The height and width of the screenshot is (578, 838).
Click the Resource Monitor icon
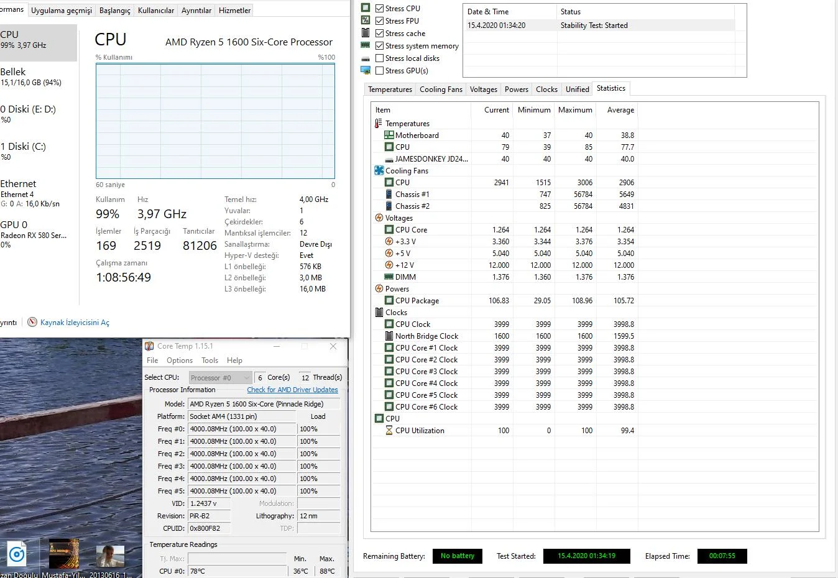(x=32, y=323)
